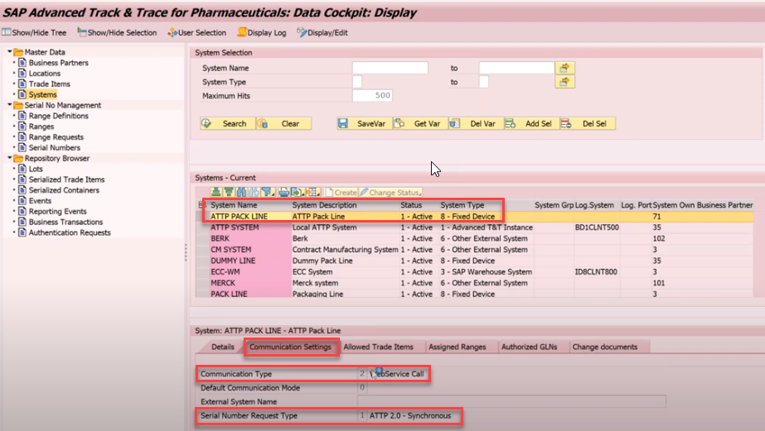Open Business Transactions node
Viewport: 765px width, 431px height.
(x=65, y=222)
